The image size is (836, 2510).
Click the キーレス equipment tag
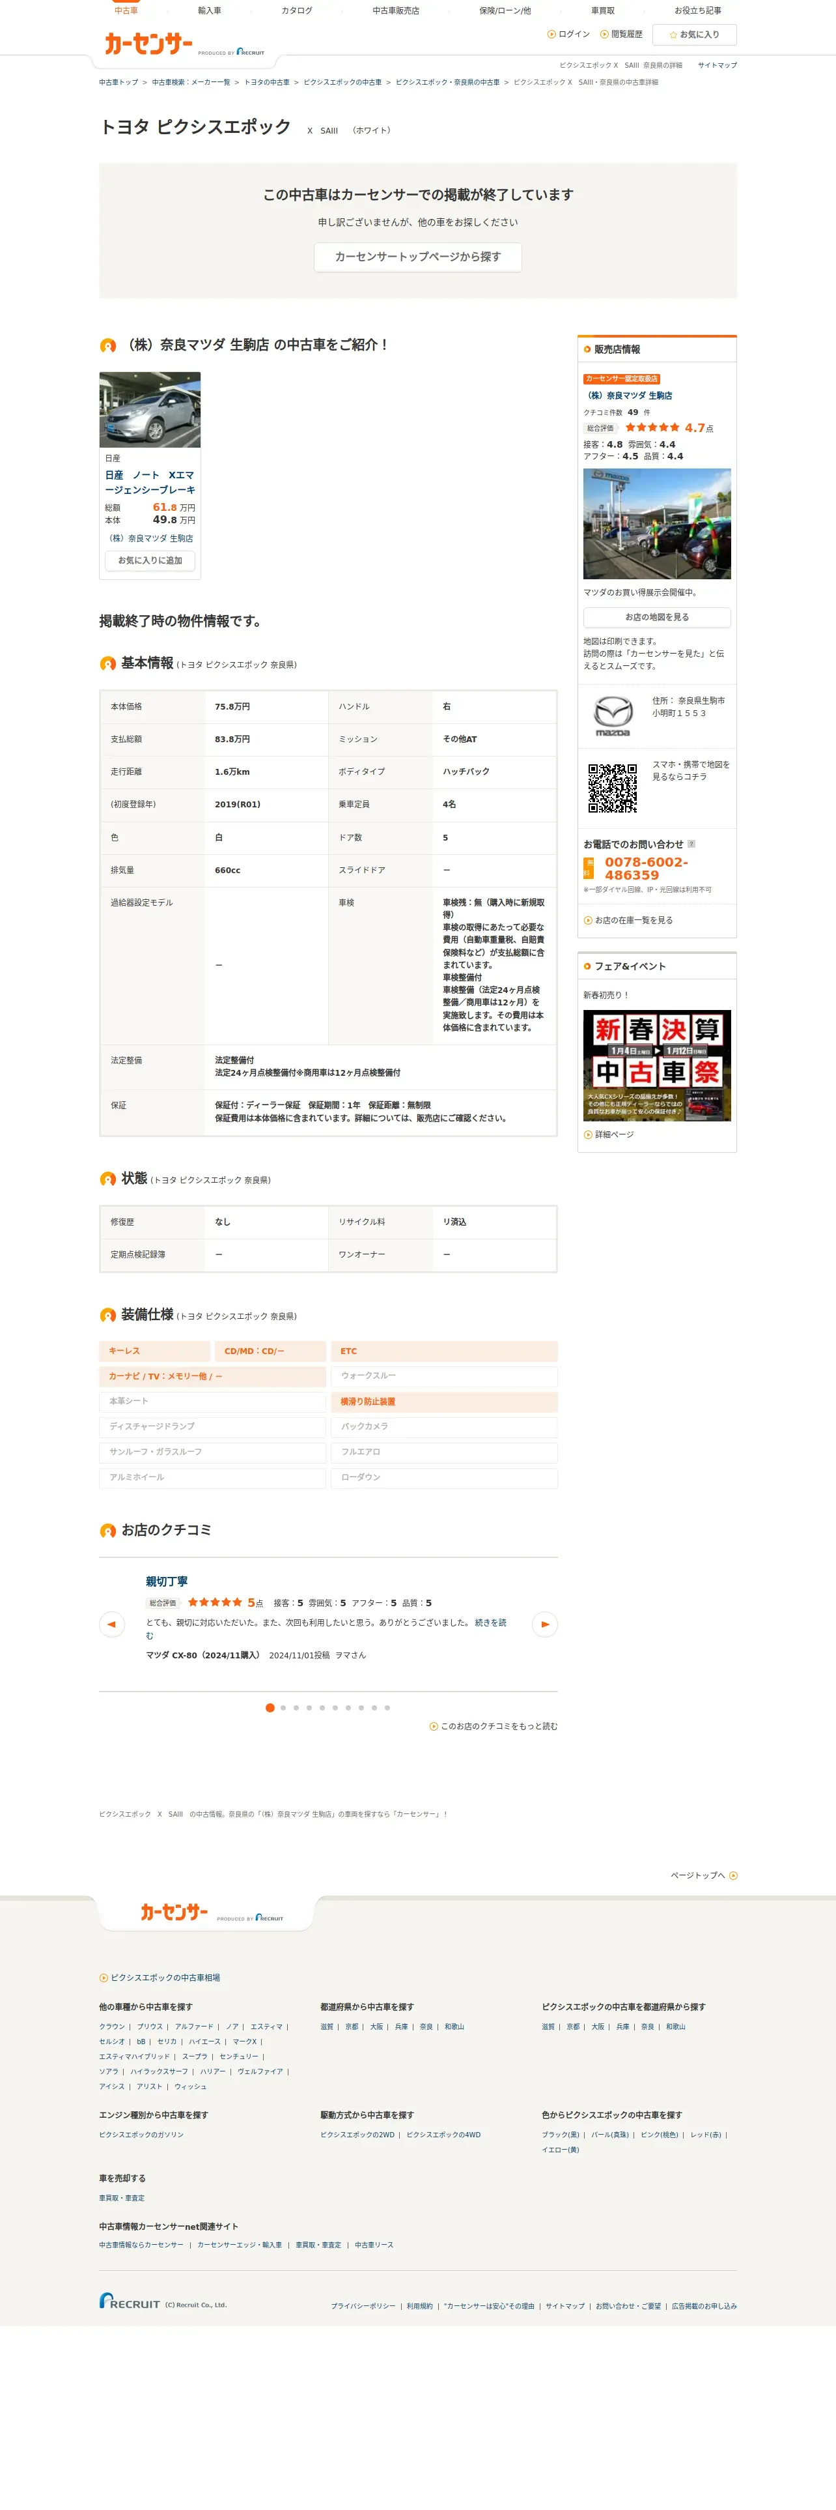tap(155, 1351)
